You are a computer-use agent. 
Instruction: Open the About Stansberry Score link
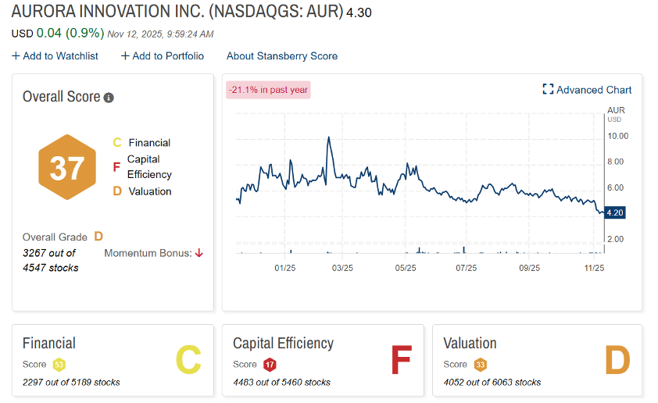281,56
